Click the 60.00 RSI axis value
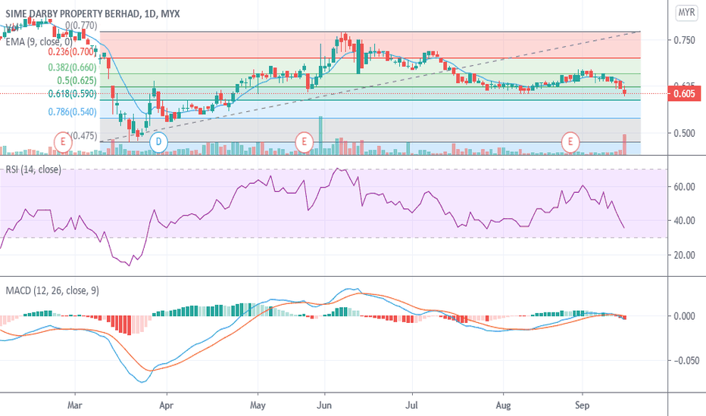 (684, 187)
